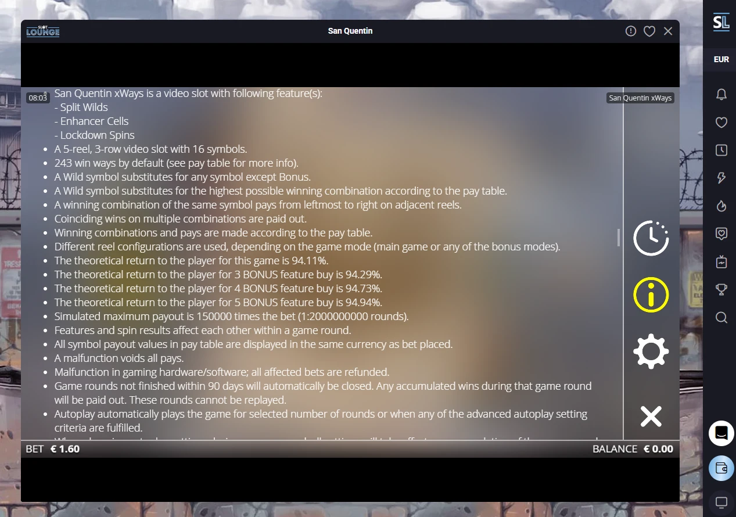Close the San Quentin game window

coord(668,31)
